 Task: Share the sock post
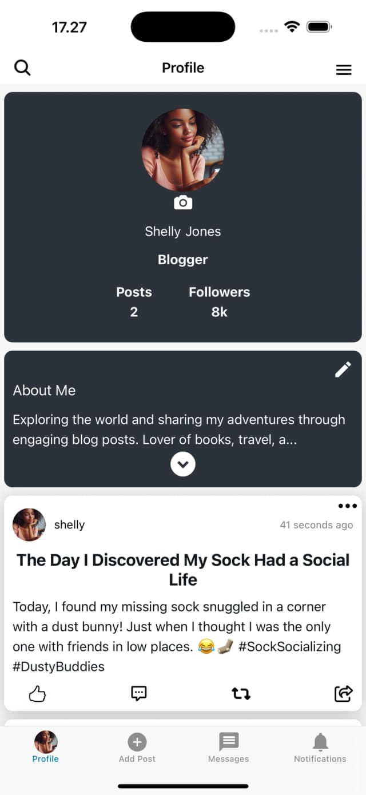343,694
